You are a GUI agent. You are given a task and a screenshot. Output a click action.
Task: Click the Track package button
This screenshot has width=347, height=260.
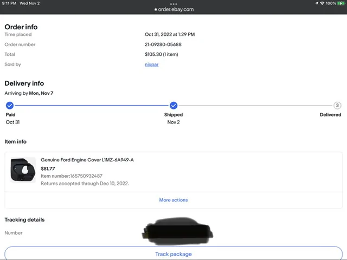point(173,253)
